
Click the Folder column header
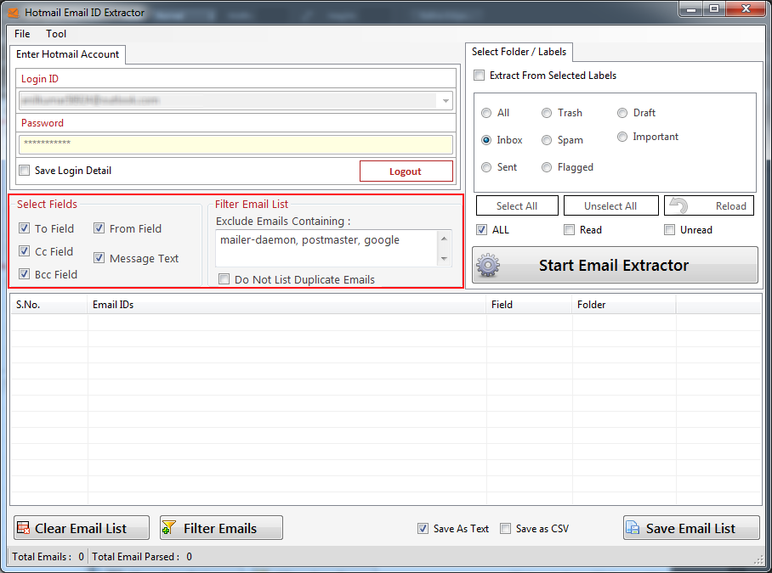coord(624,305)
